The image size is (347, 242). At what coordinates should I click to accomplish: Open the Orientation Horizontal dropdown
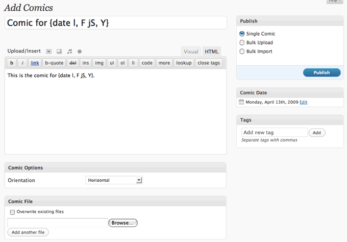coord(114,180)
